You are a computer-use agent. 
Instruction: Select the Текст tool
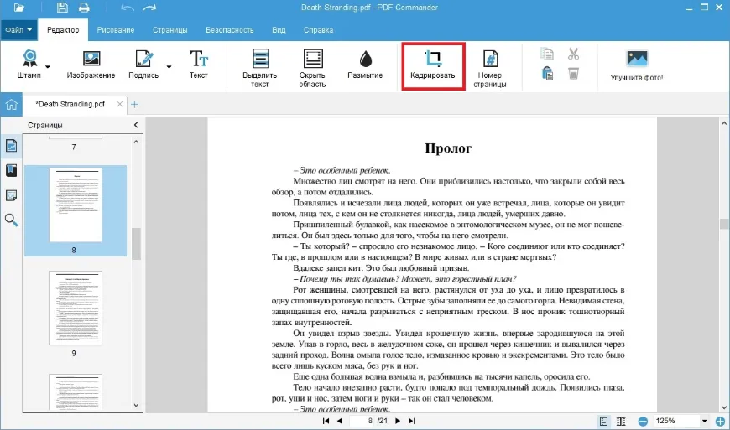tap(198, 65)
